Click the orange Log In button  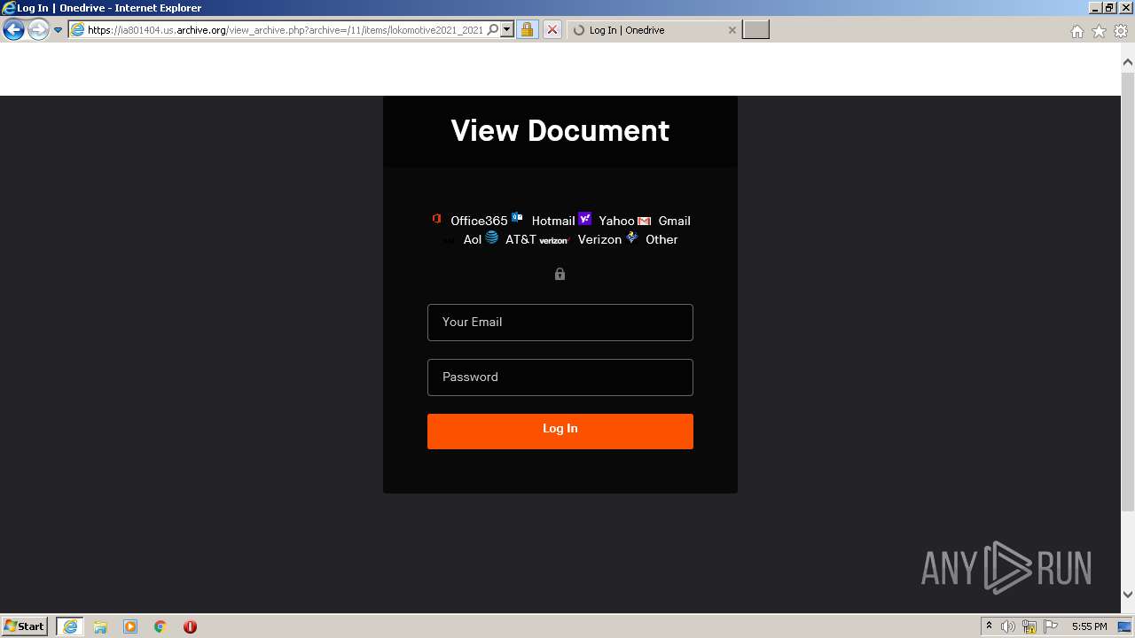[560, 432]
